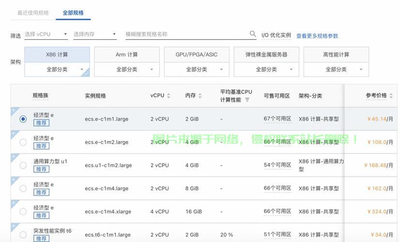
Task: Select GPU/FPGA/ASIC architecture
Action: 196,54
